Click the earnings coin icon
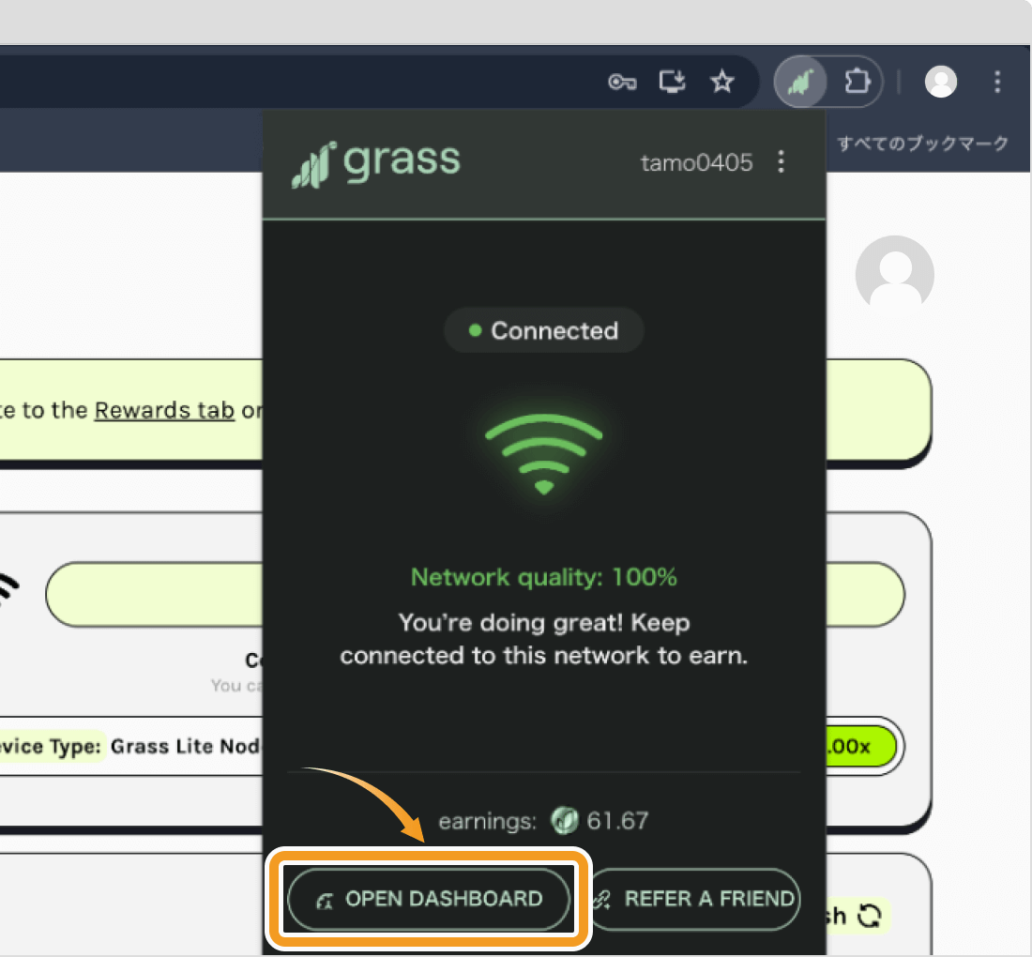The image size is (1032, 957). click(564, 820)
